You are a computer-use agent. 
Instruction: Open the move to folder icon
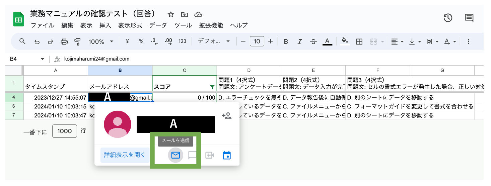pyautogui.click(x=185, y=14)
